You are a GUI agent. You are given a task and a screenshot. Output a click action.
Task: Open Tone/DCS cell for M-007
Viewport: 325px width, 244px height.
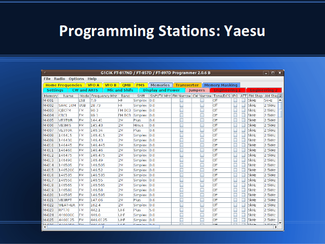pyautogui.click(x=222, y=130)
